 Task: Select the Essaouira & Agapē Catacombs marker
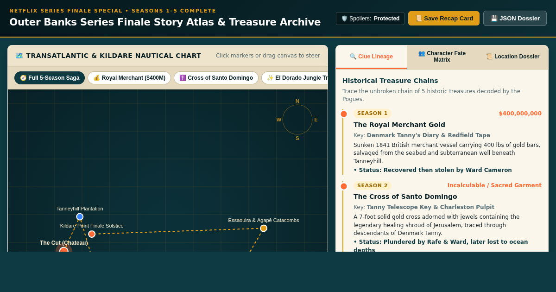(264, 228)
